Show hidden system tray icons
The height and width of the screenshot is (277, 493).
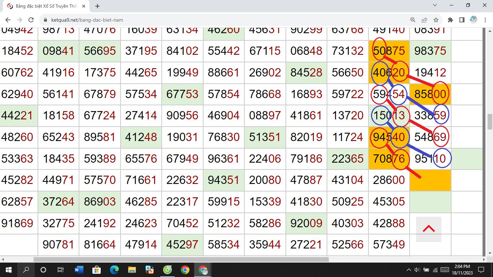click(409, 270)
